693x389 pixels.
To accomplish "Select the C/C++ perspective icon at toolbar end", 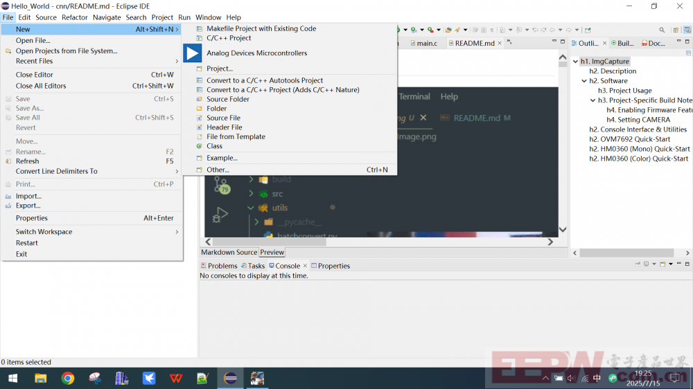I will pos(687,30).
